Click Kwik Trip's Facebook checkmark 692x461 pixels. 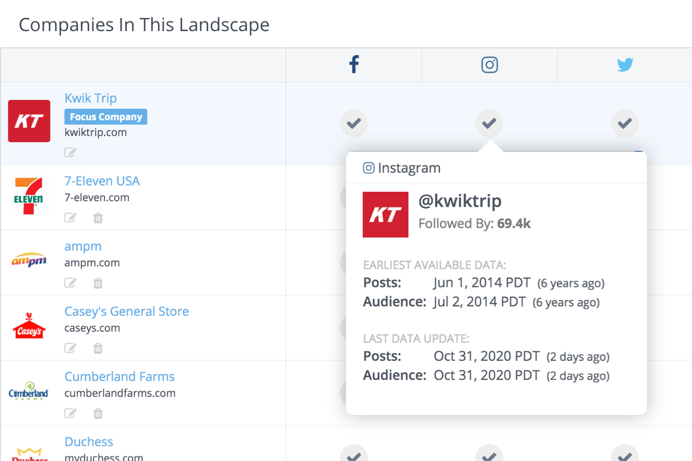[354, 123]
